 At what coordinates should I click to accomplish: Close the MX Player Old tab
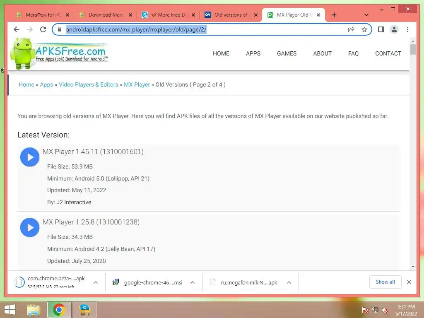click(318, 15)
